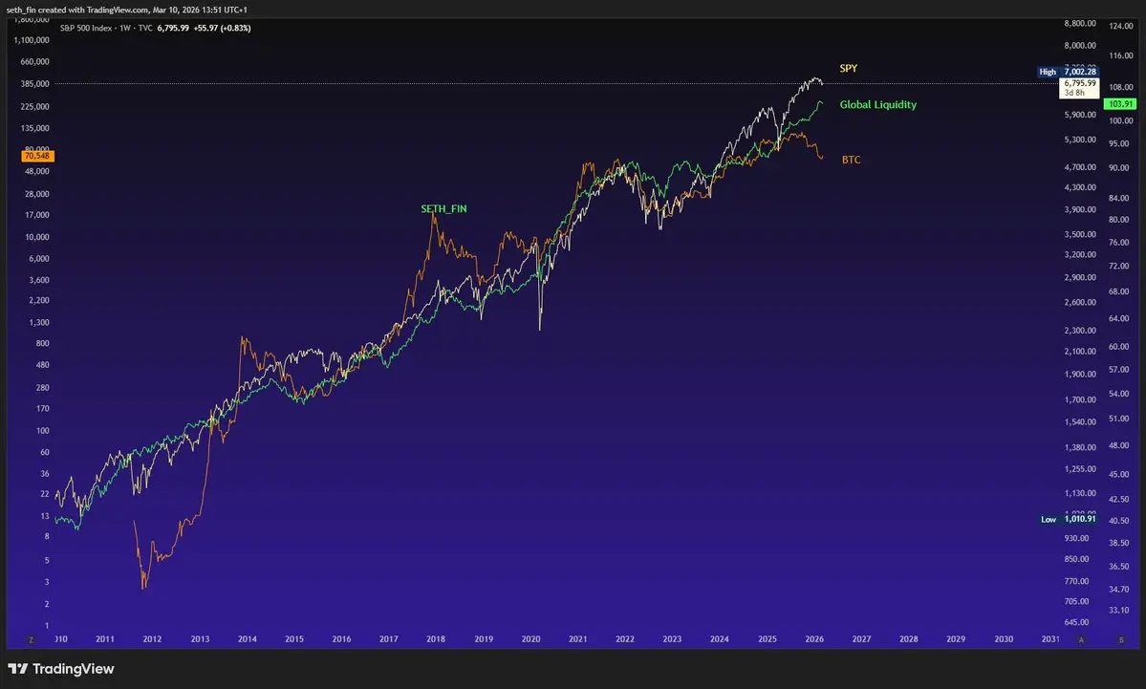Click the 2016 label on the time axis
The image size is (1146, 689).
pos(341,639)
